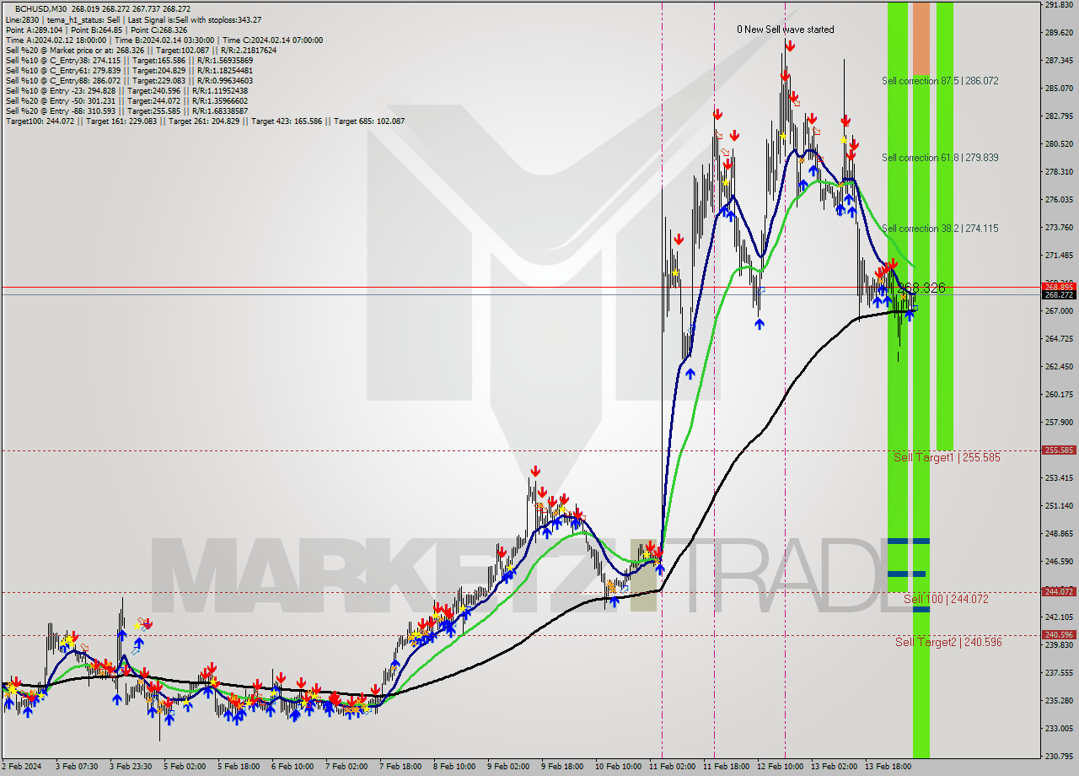The image size is (1079, 776).
Task: Click the 'Sell %20 @ Entry -50: 301.231' line
Action: click(x=126, y=100)
